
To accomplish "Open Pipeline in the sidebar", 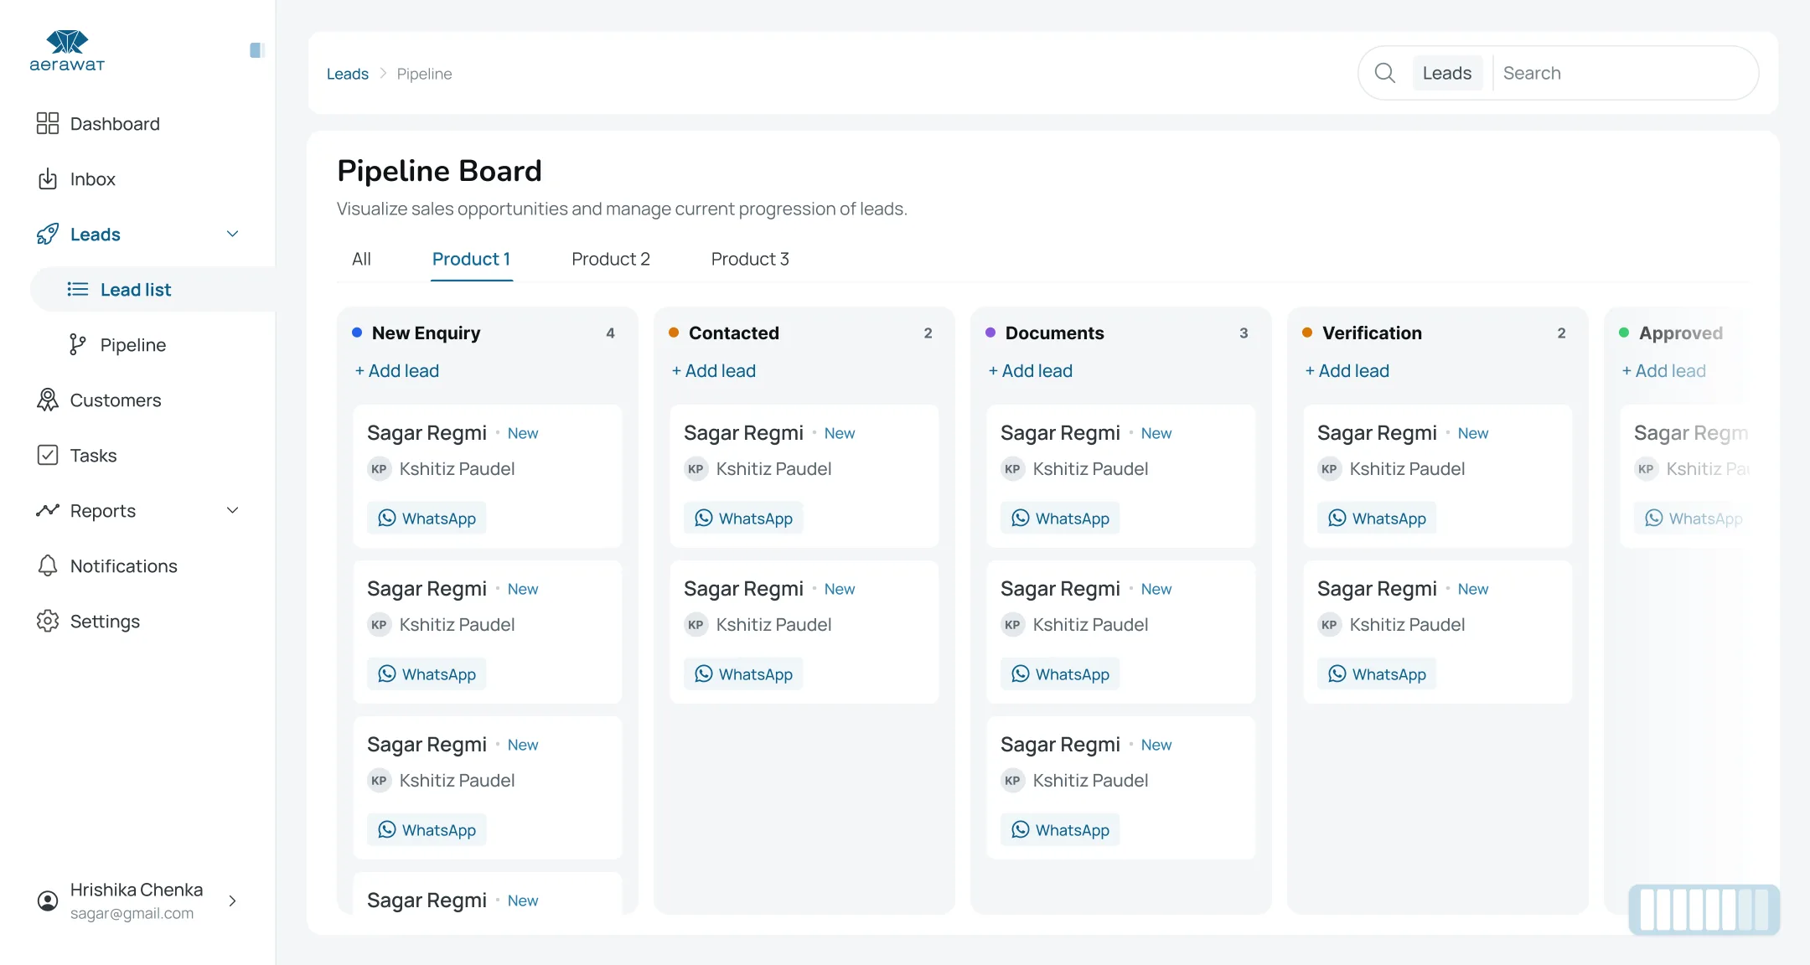I will [x=132, y=344].
